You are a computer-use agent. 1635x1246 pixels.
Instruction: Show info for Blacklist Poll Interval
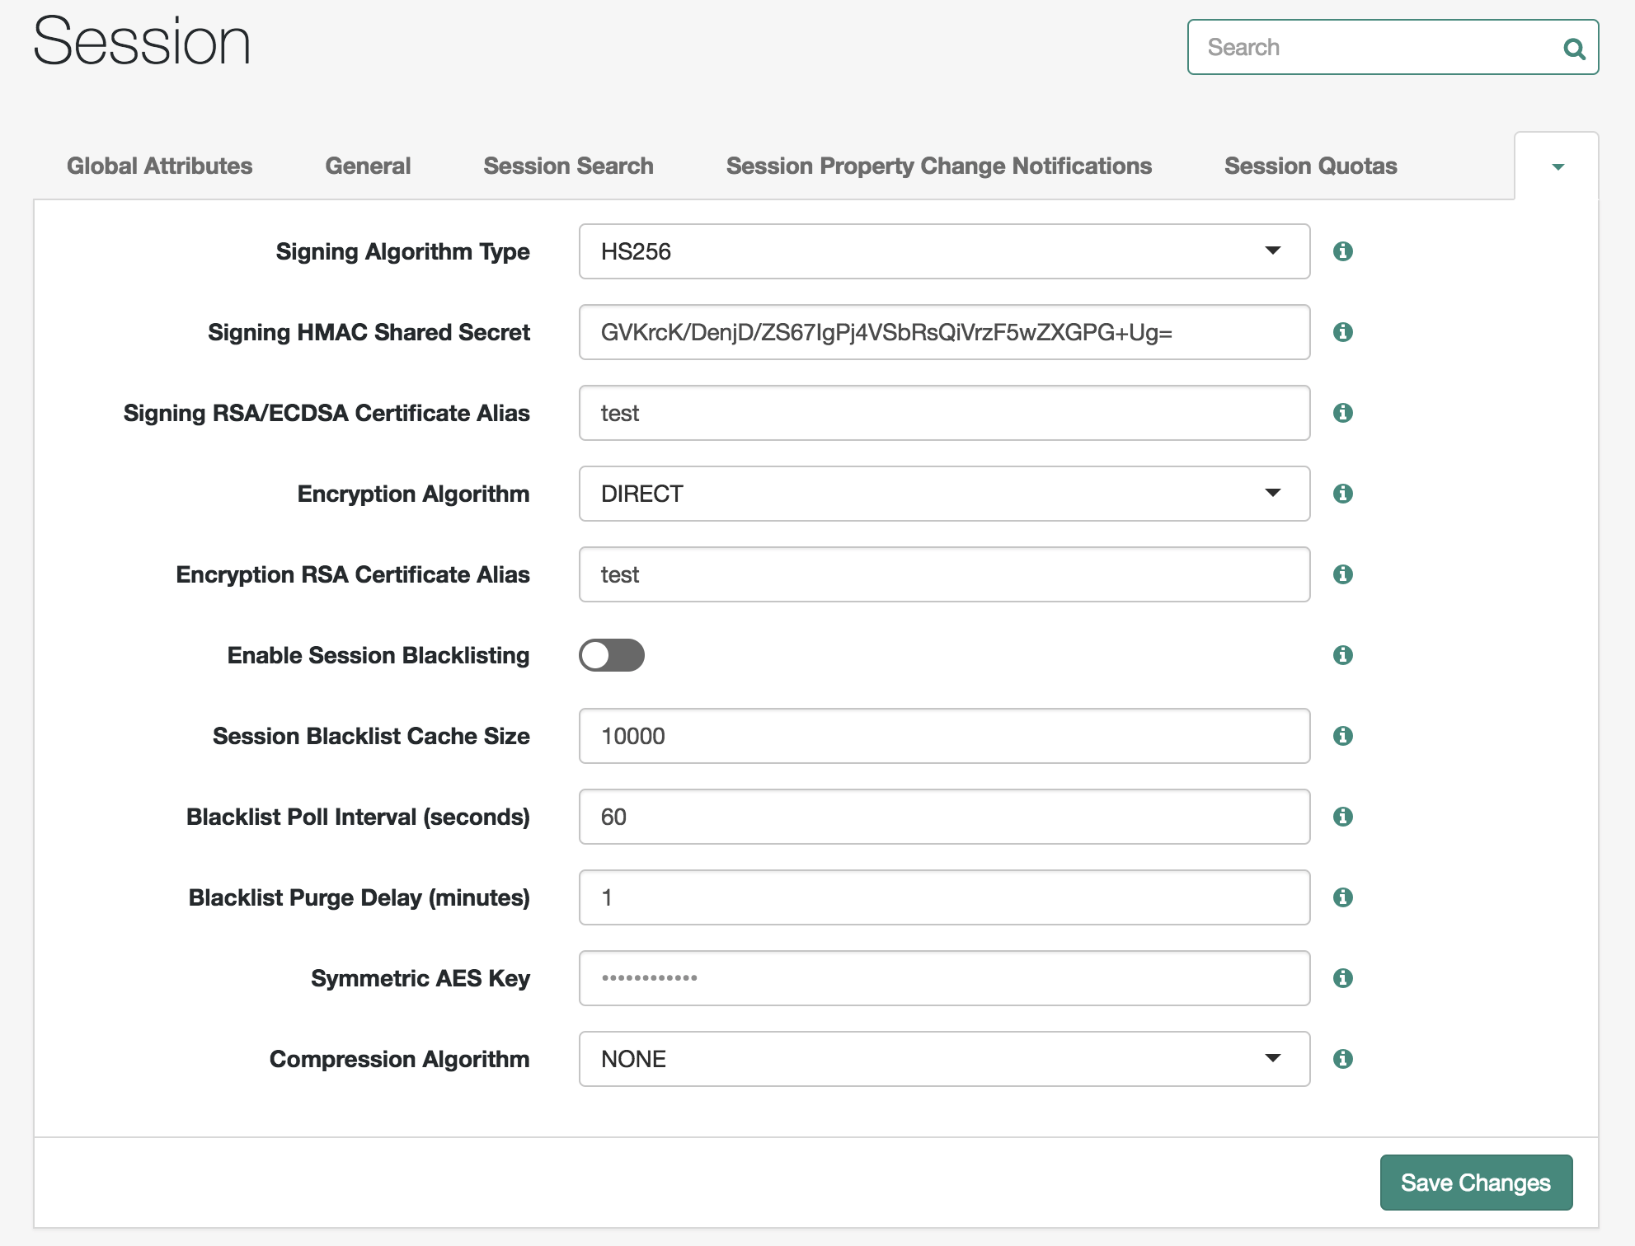tap(1343, 817)
